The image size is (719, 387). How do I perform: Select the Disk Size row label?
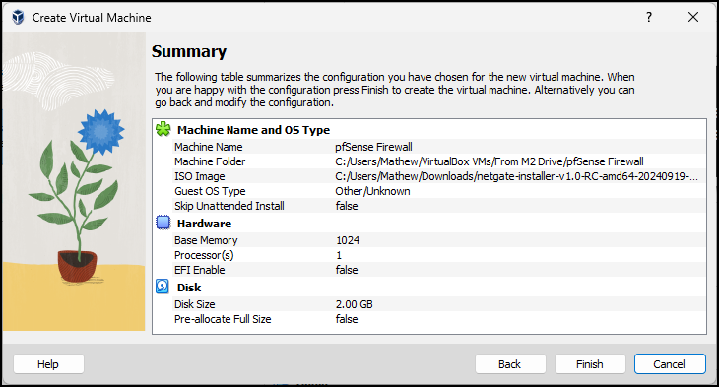[x=194, y=304]
